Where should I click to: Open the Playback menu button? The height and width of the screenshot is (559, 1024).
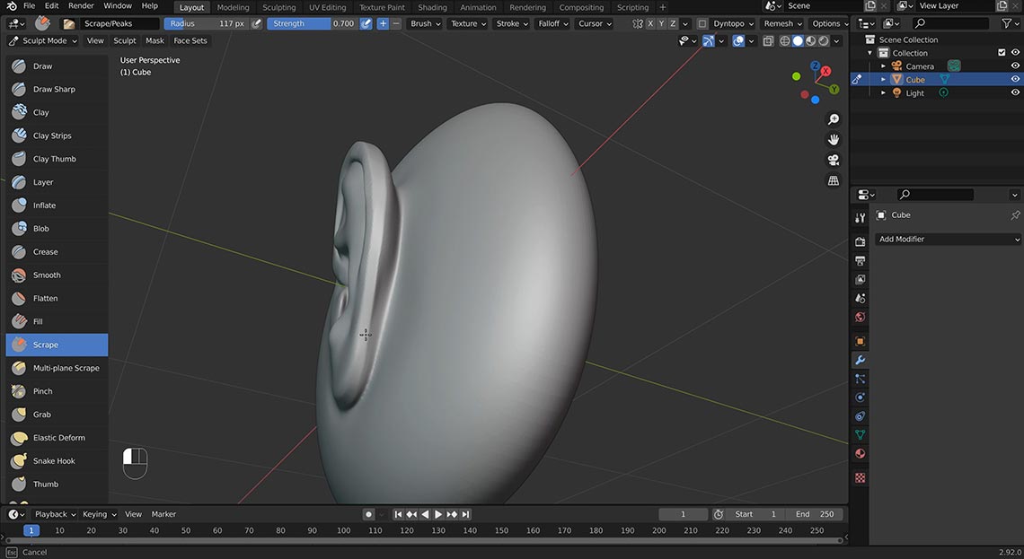tap(55, 514)
